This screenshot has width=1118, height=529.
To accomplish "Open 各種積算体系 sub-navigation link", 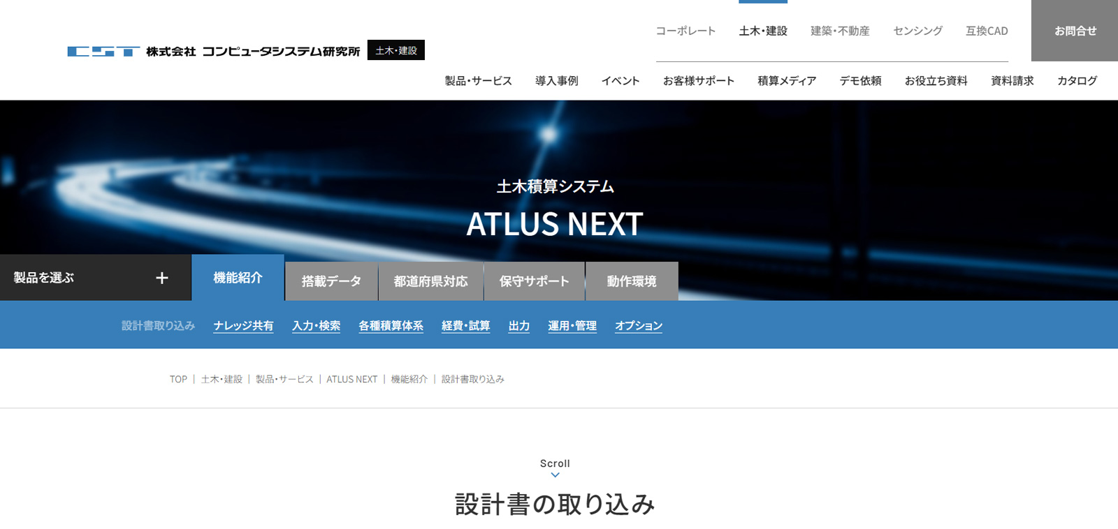I will 391,326.
